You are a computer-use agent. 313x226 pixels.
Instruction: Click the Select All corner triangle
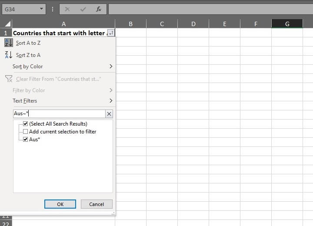tap(7, 24)
